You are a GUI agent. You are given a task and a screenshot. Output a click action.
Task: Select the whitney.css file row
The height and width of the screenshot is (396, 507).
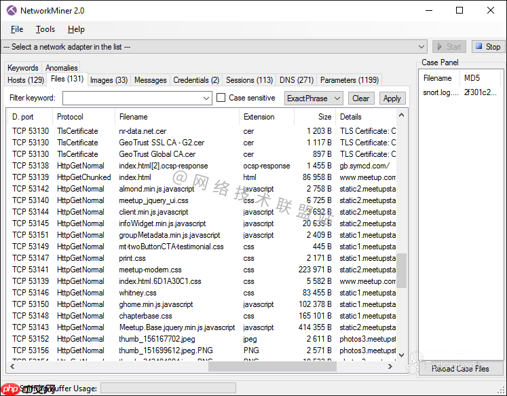coord(138,293)
